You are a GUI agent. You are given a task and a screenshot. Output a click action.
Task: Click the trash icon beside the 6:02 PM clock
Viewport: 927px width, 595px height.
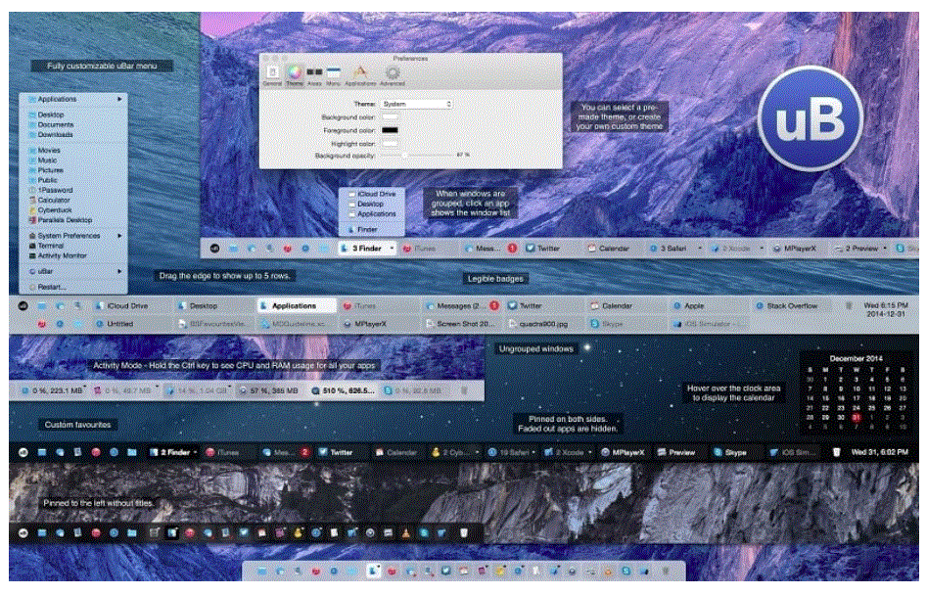tap(836, 452)
